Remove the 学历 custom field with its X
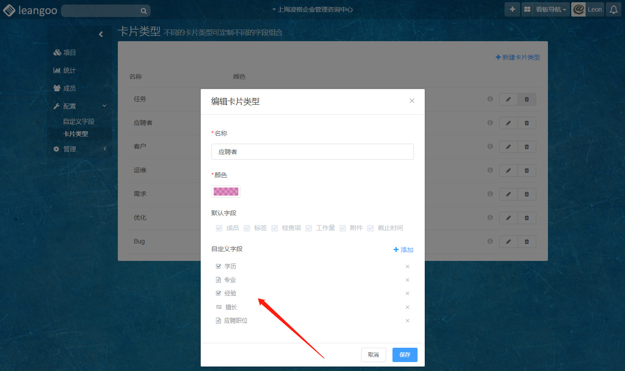The image size is (625, 371). [407, 267]
